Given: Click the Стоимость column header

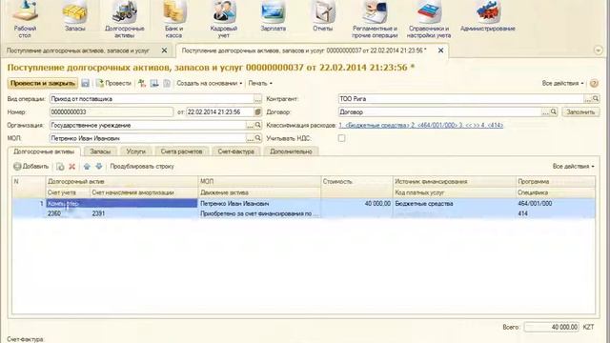Looking at the screenshot, I should click(x=356, y=182).
